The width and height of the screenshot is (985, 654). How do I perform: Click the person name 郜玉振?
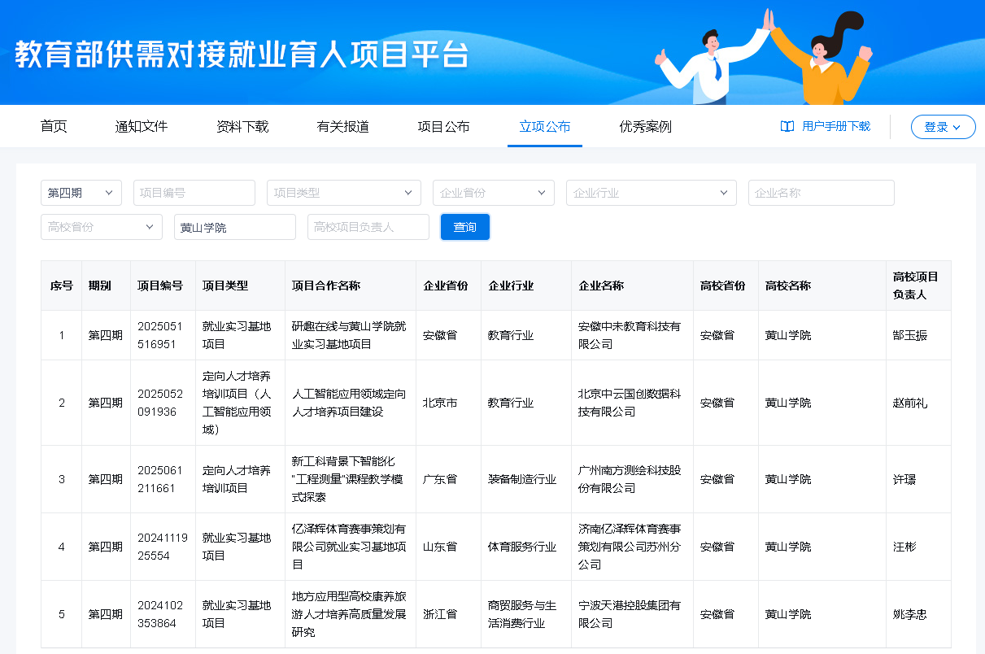tap(910, 335)
